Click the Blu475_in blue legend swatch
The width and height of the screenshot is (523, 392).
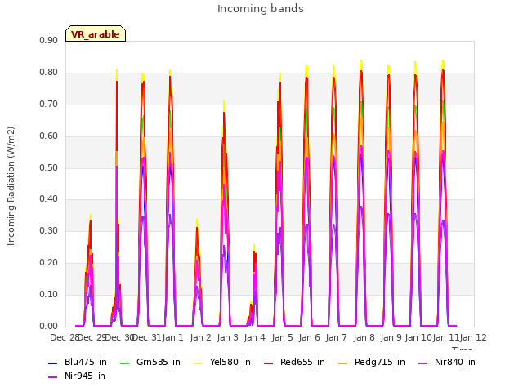53,363
